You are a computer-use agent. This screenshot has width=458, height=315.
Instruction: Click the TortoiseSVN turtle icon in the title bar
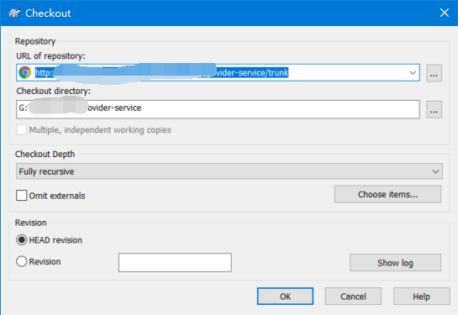point(14,13)
